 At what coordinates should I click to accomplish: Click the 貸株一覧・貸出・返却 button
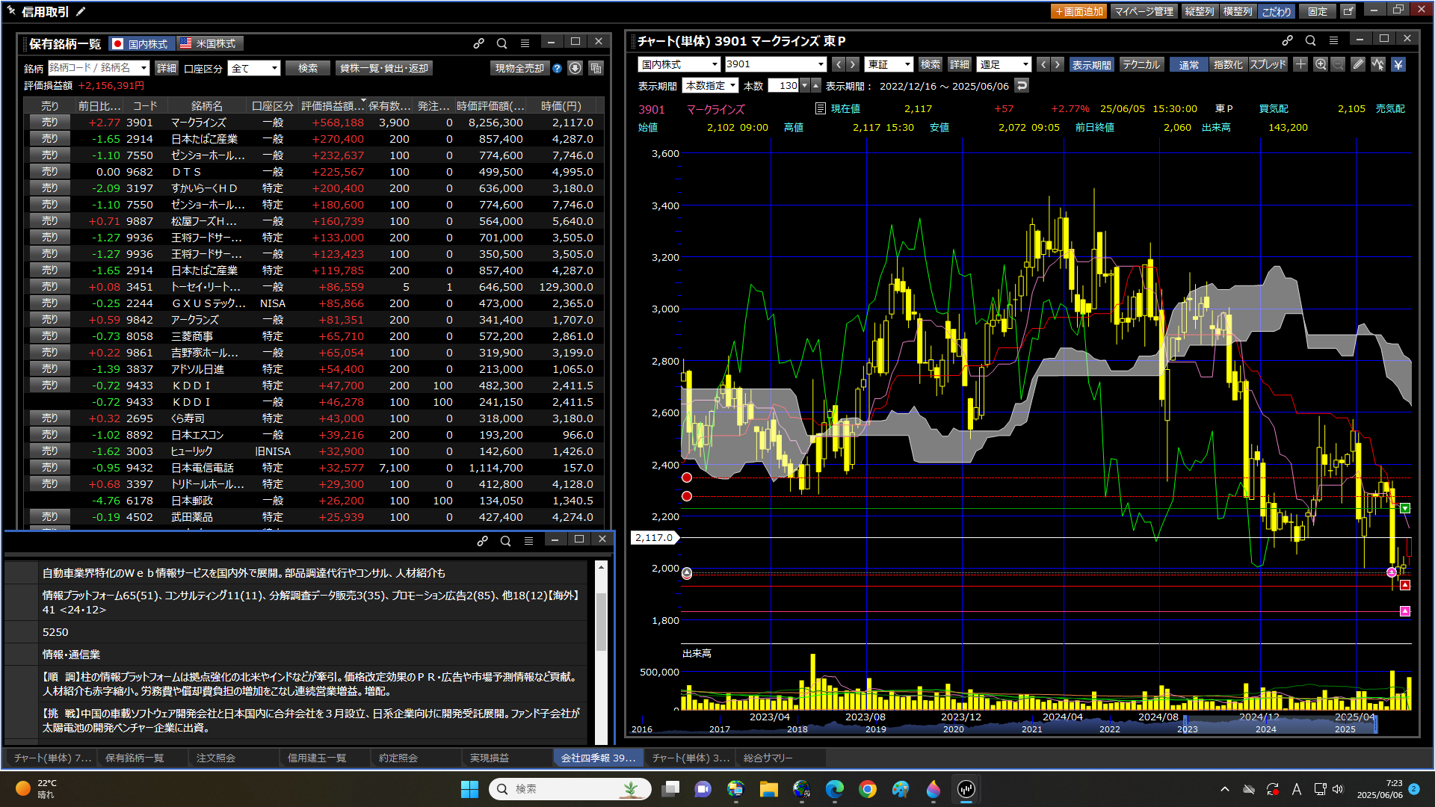(x=384, y=68)
